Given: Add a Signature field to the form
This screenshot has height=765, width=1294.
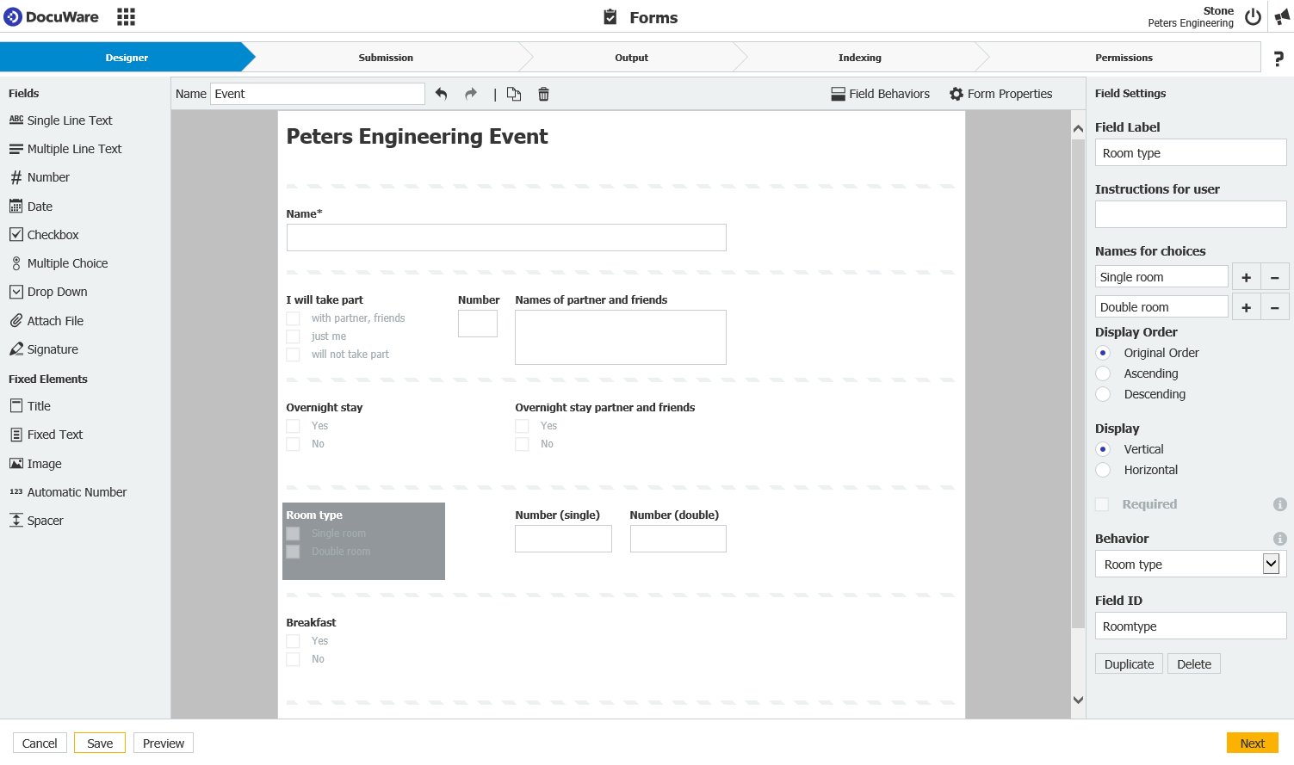Looking at the screenshot, I should tap(53, 349).
